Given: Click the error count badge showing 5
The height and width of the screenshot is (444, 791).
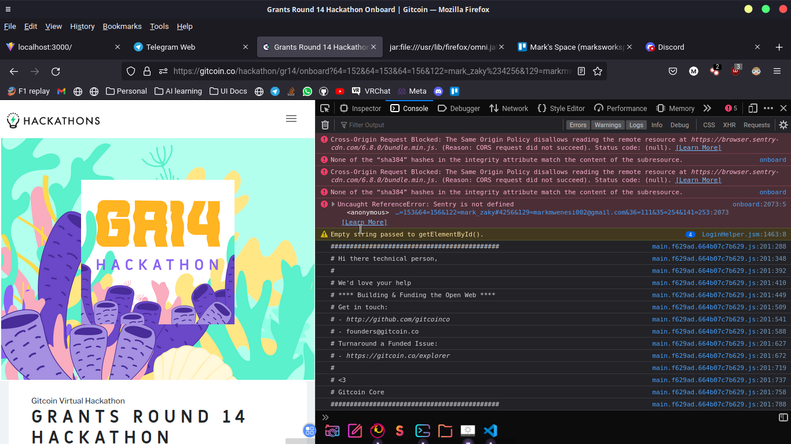Looking at the screenshot, I should click(x=731, y=108).
